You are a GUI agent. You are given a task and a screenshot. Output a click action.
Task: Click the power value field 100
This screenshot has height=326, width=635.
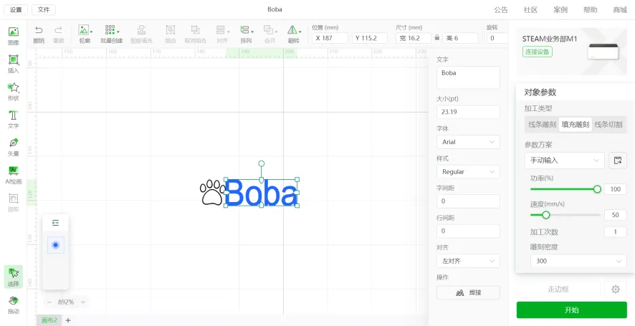(x=615, y=189)
